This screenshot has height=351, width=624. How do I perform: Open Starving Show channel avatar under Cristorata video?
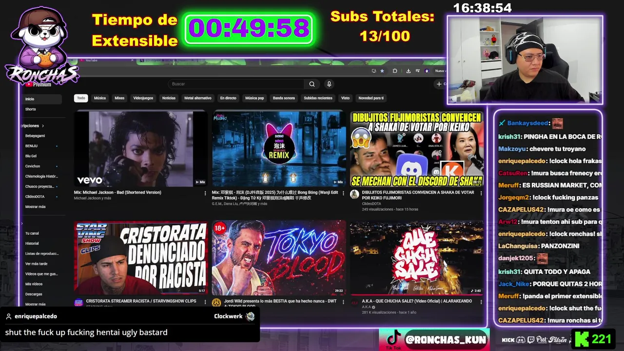point(78,303)
